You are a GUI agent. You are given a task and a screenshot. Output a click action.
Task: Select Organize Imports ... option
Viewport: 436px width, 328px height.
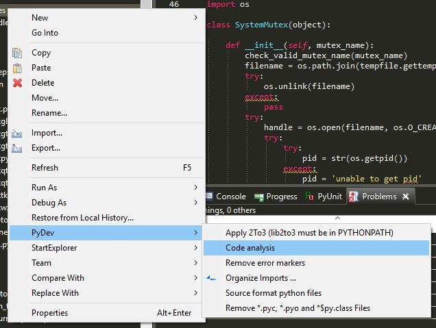tap(317, 278)
